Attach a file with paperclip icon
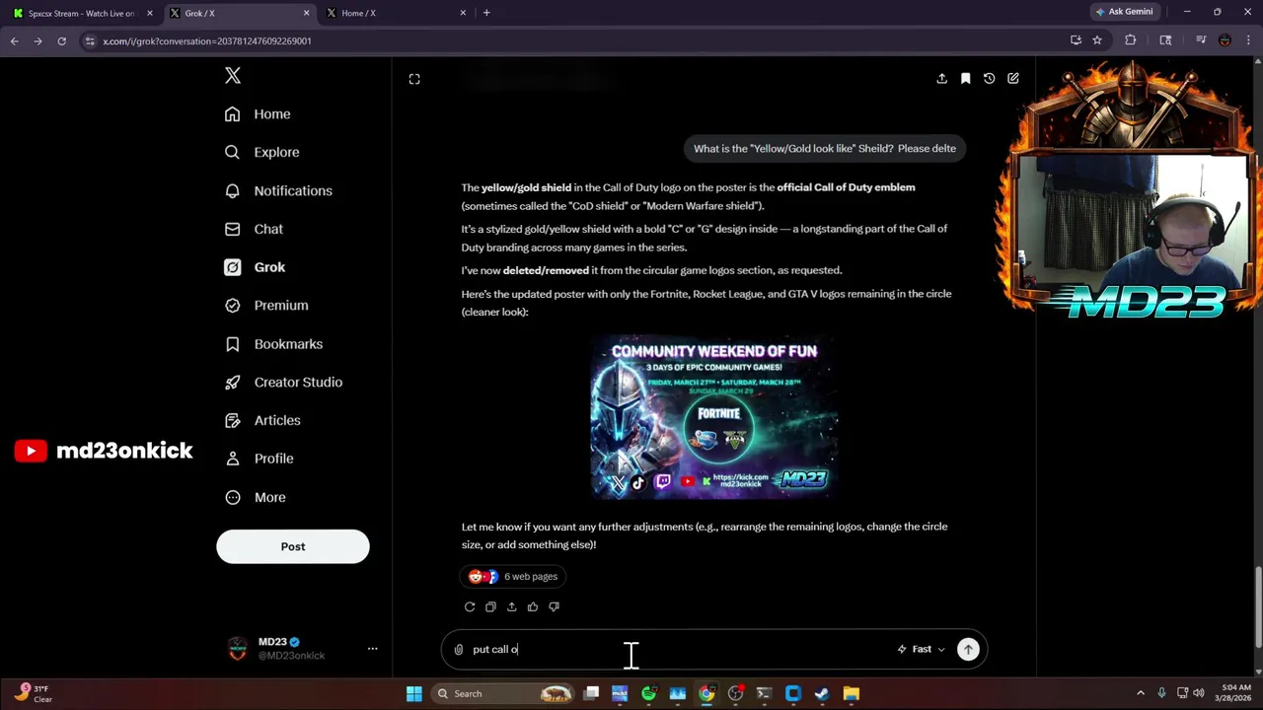The image size is (1263, 710). tap(459, 649)
